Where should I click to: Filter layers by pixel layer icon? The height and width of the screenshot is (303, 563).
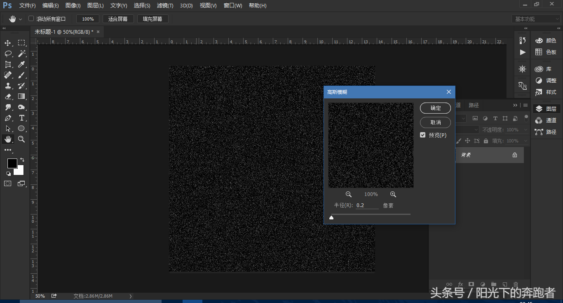(475, 118)
